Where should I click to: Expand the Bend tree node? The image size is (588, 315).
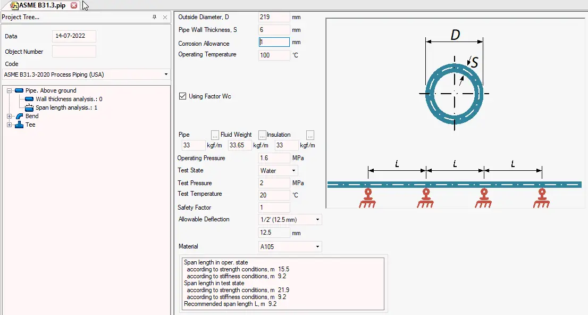(9, 116)
